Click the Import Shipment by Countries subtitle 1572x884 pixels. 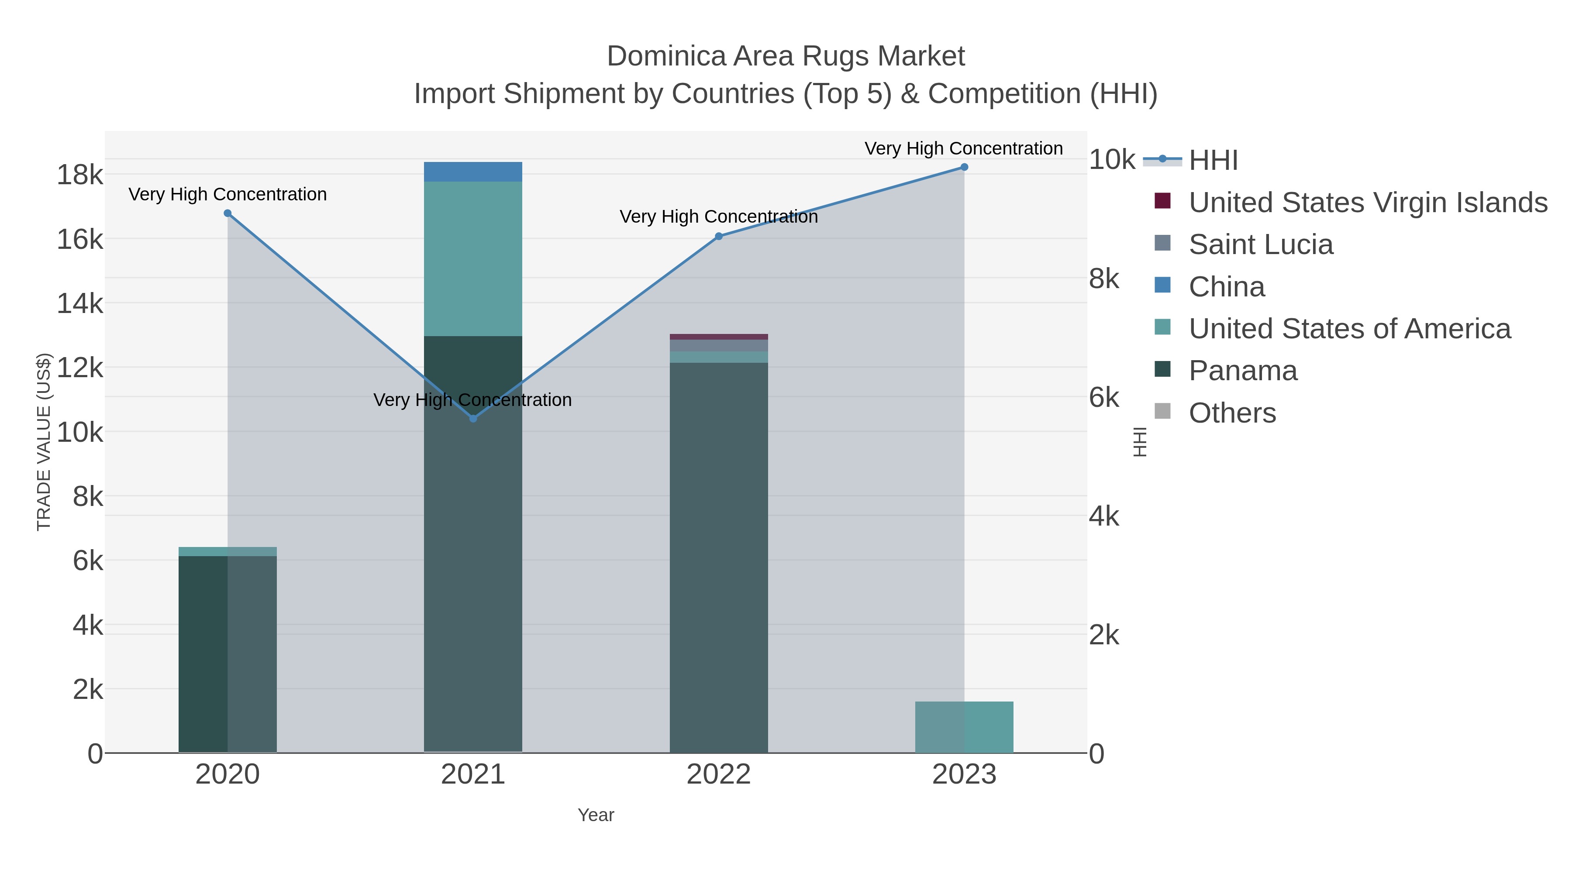pos(786,94)
